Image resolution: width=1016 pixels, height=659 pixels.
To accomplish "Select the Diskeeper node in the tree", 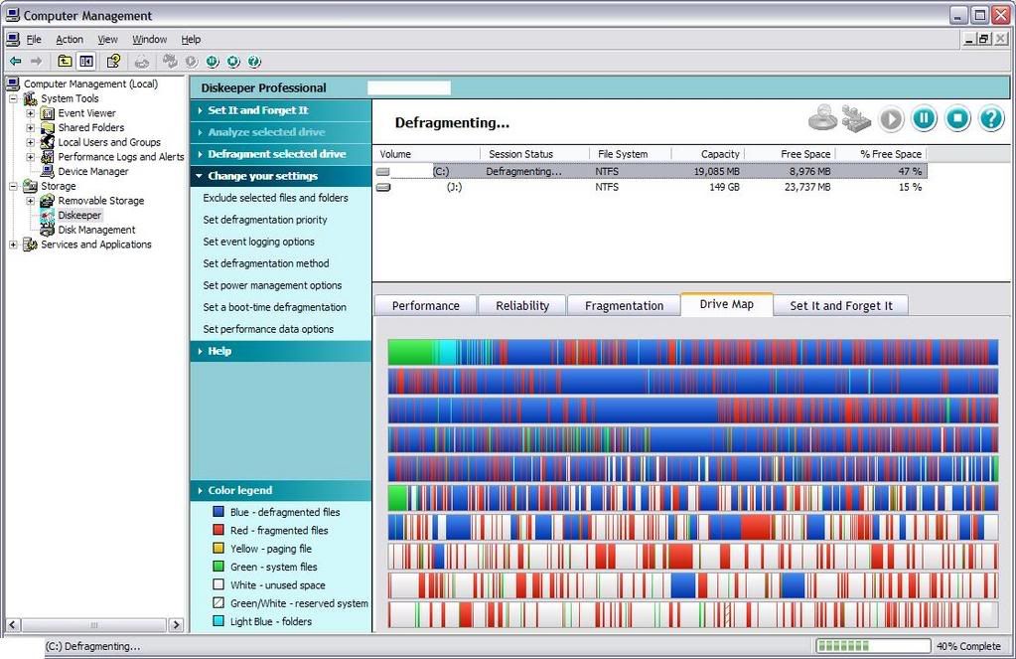I will tap(79, 216).
